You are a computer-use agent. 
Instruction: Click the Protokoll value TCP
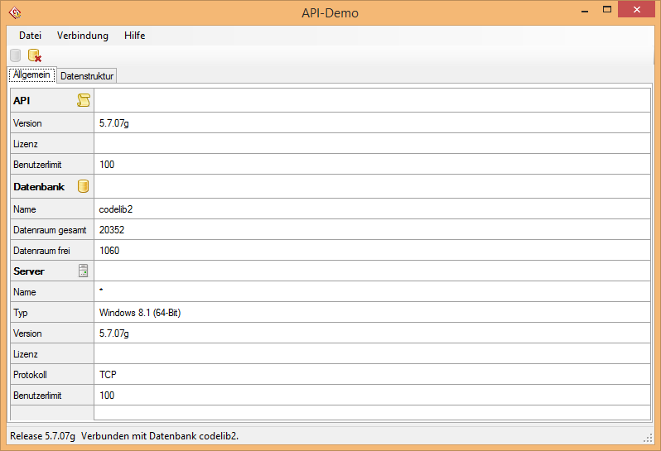coord(108,375)
